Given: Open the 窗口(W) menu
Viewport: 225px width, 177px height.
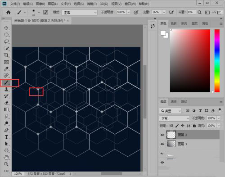Looking at the screenshot, I should pos(130,4).
